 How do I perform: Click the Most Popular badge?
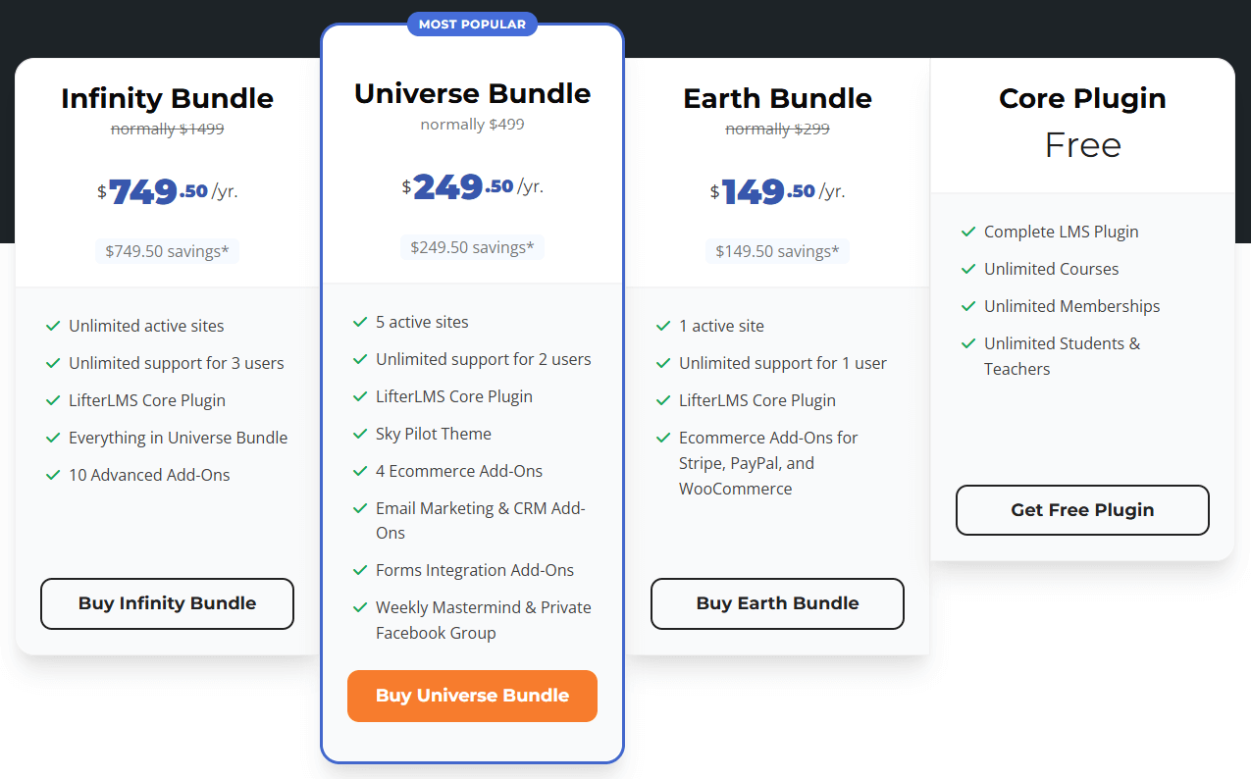click(x=472, y=24)
